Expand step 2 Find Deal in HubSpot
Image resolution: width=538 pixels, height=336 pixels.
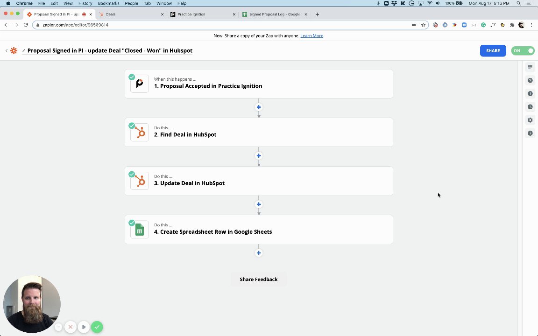click(x=259, y=133)
